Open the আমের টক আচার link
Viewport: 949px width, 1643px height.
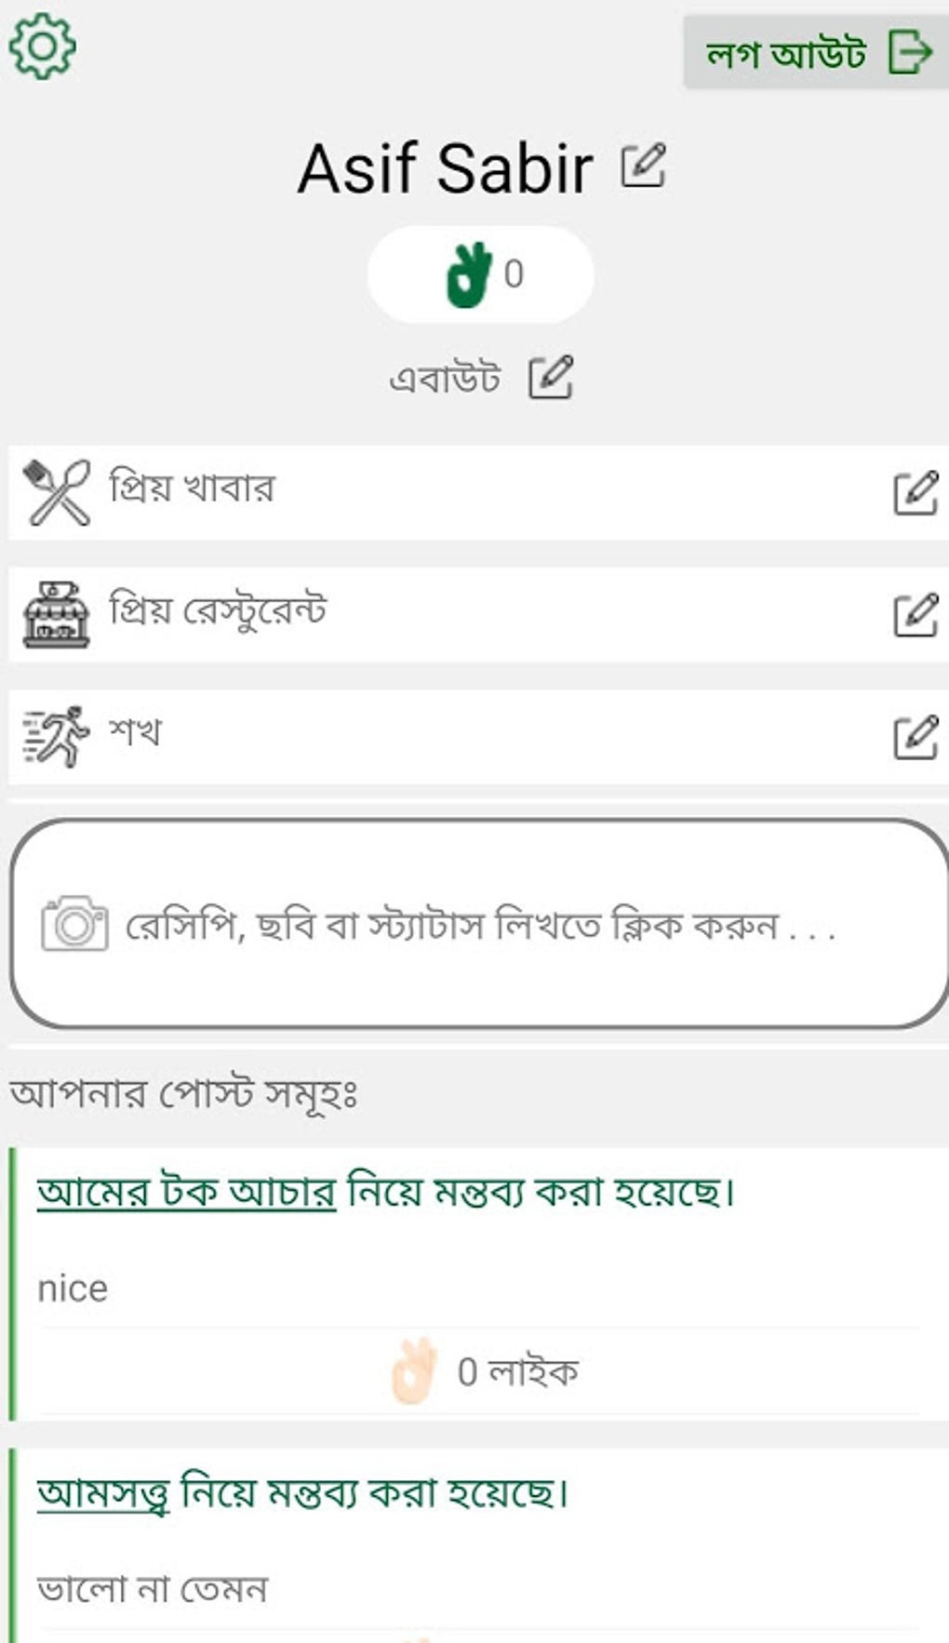[x=186, y=1192]
